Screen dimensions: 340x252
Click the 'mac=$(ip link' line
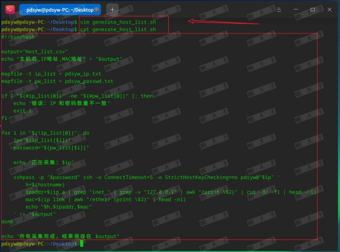pyautogui.click(x=106, y=199)
